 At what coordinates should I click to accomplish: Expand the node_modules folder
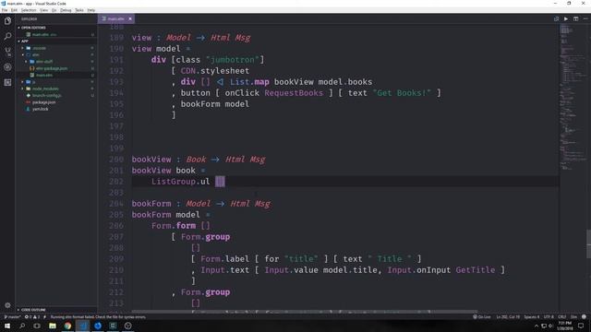click(56, 89)
